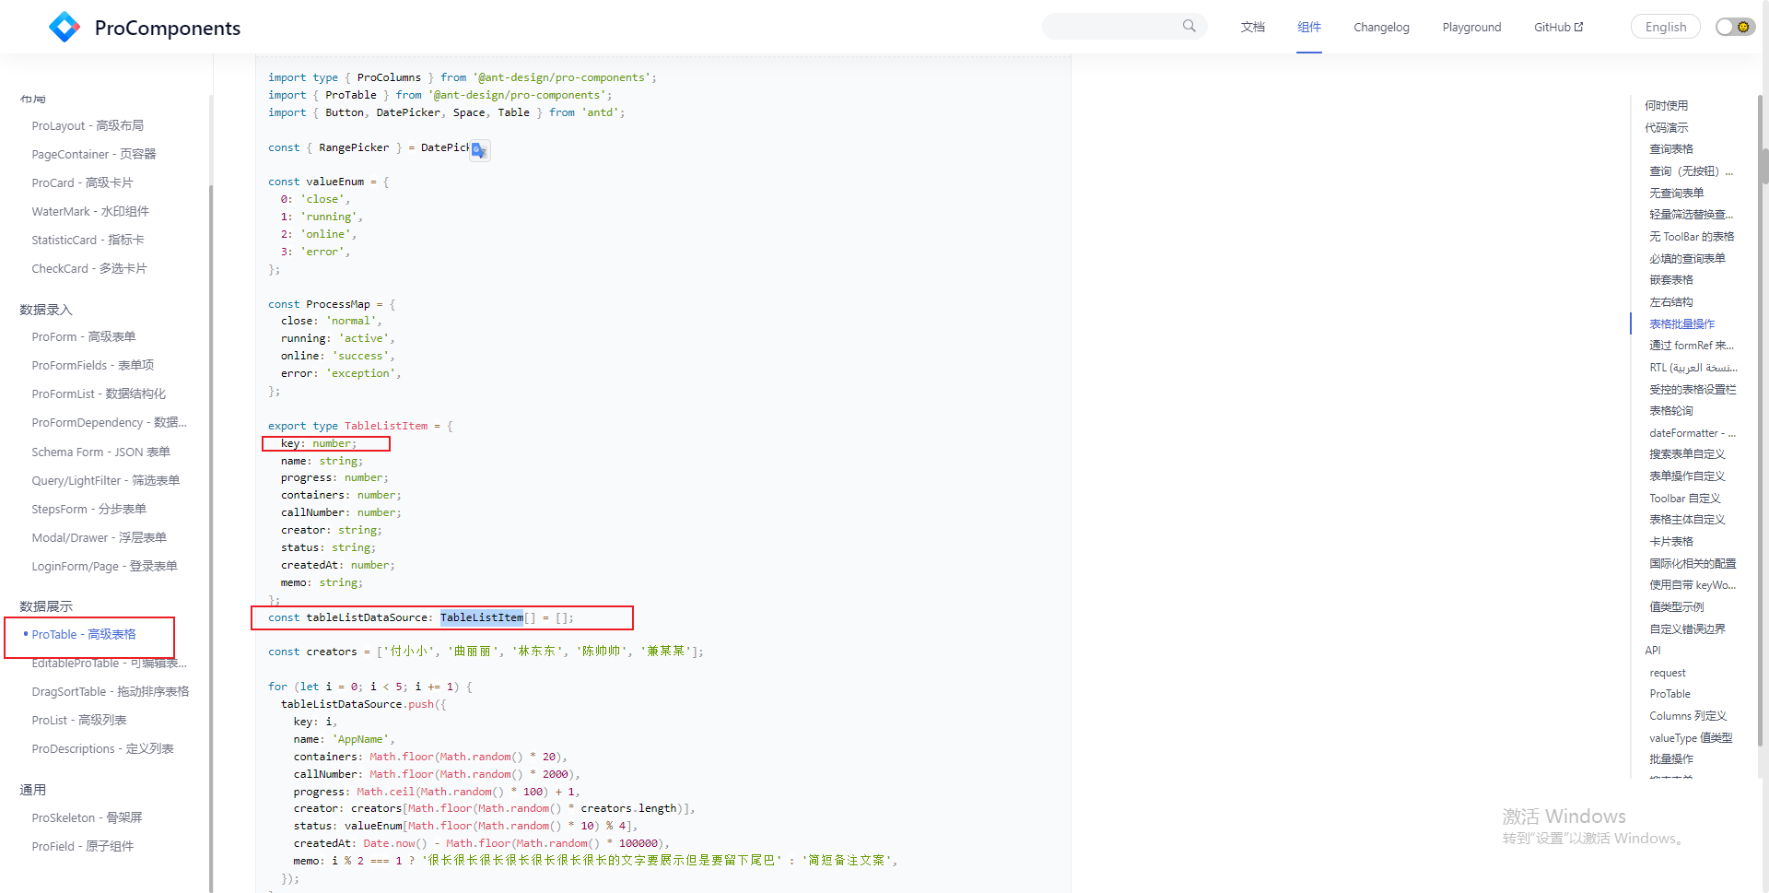Image resolution: width=1769 pixels, height=893 pixels.
Task: Open the GitHub navigation link
Action: click(1558, 27)
